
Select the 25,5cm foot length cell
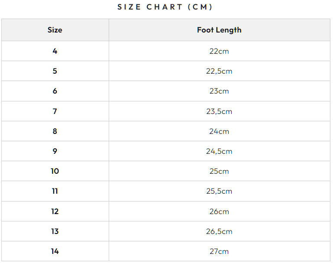pyautogui.click(x=219, y=191)
